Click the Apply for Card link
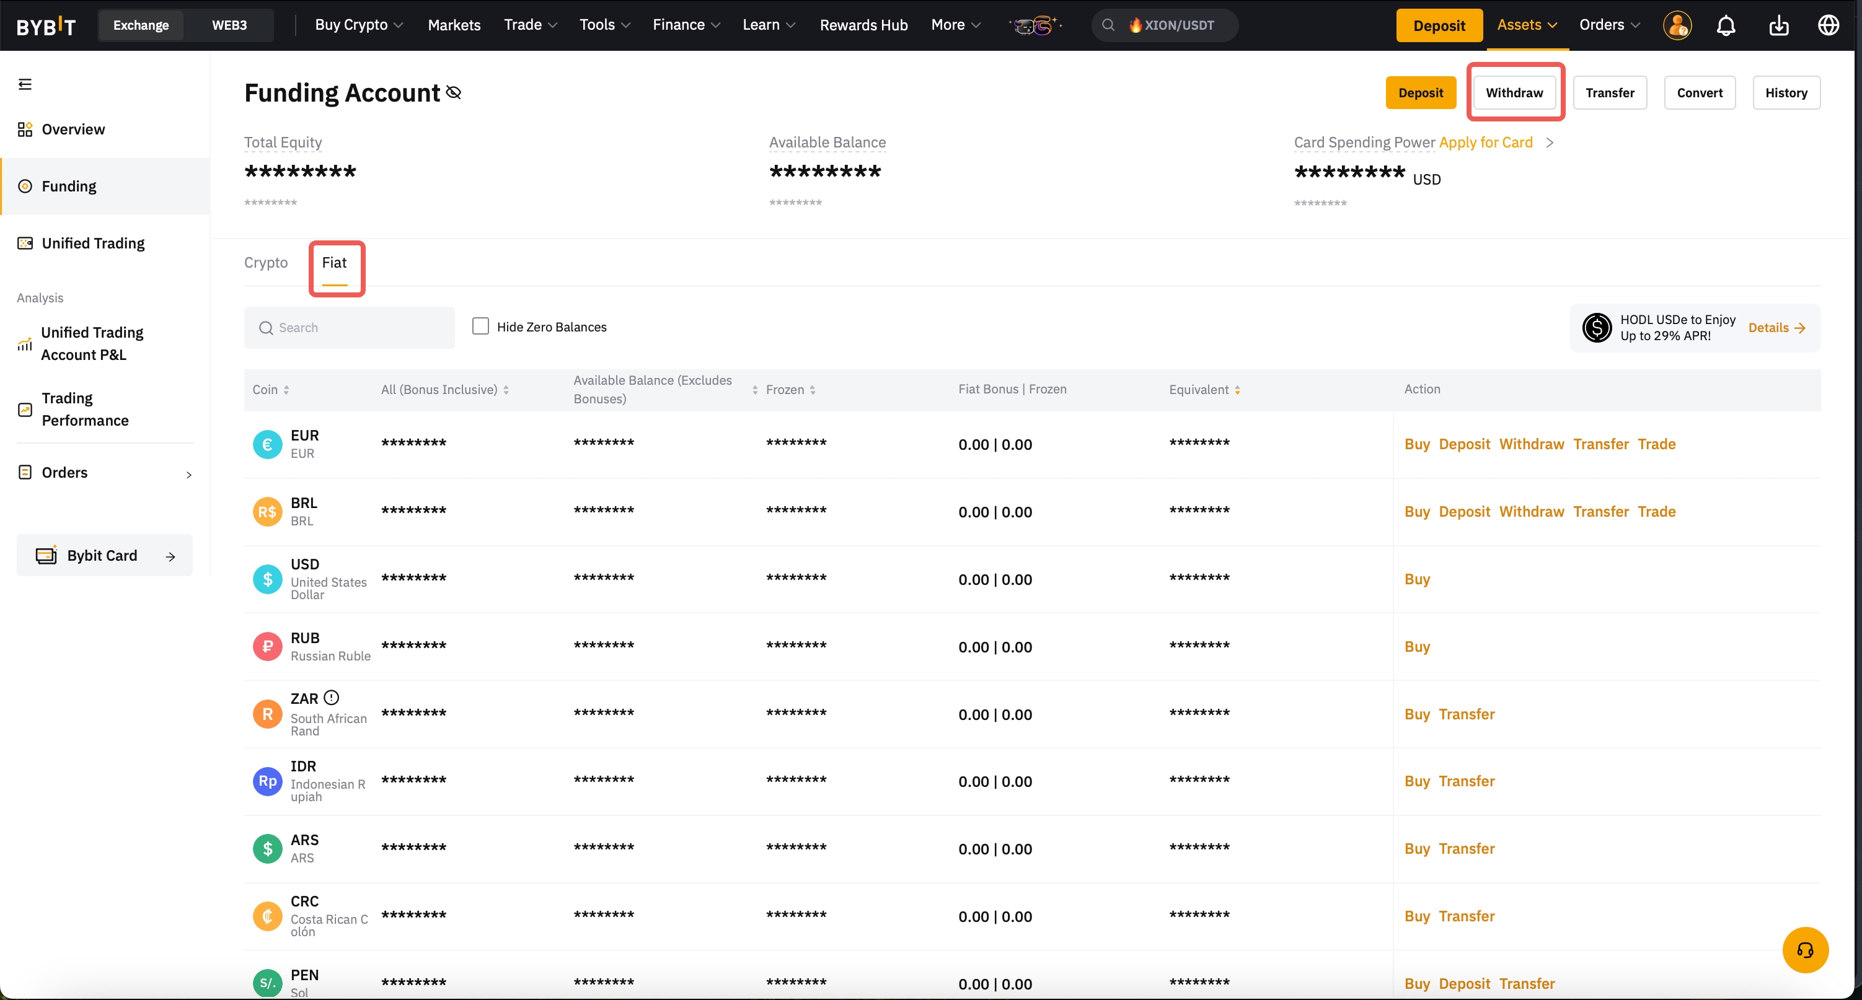 1485,143
